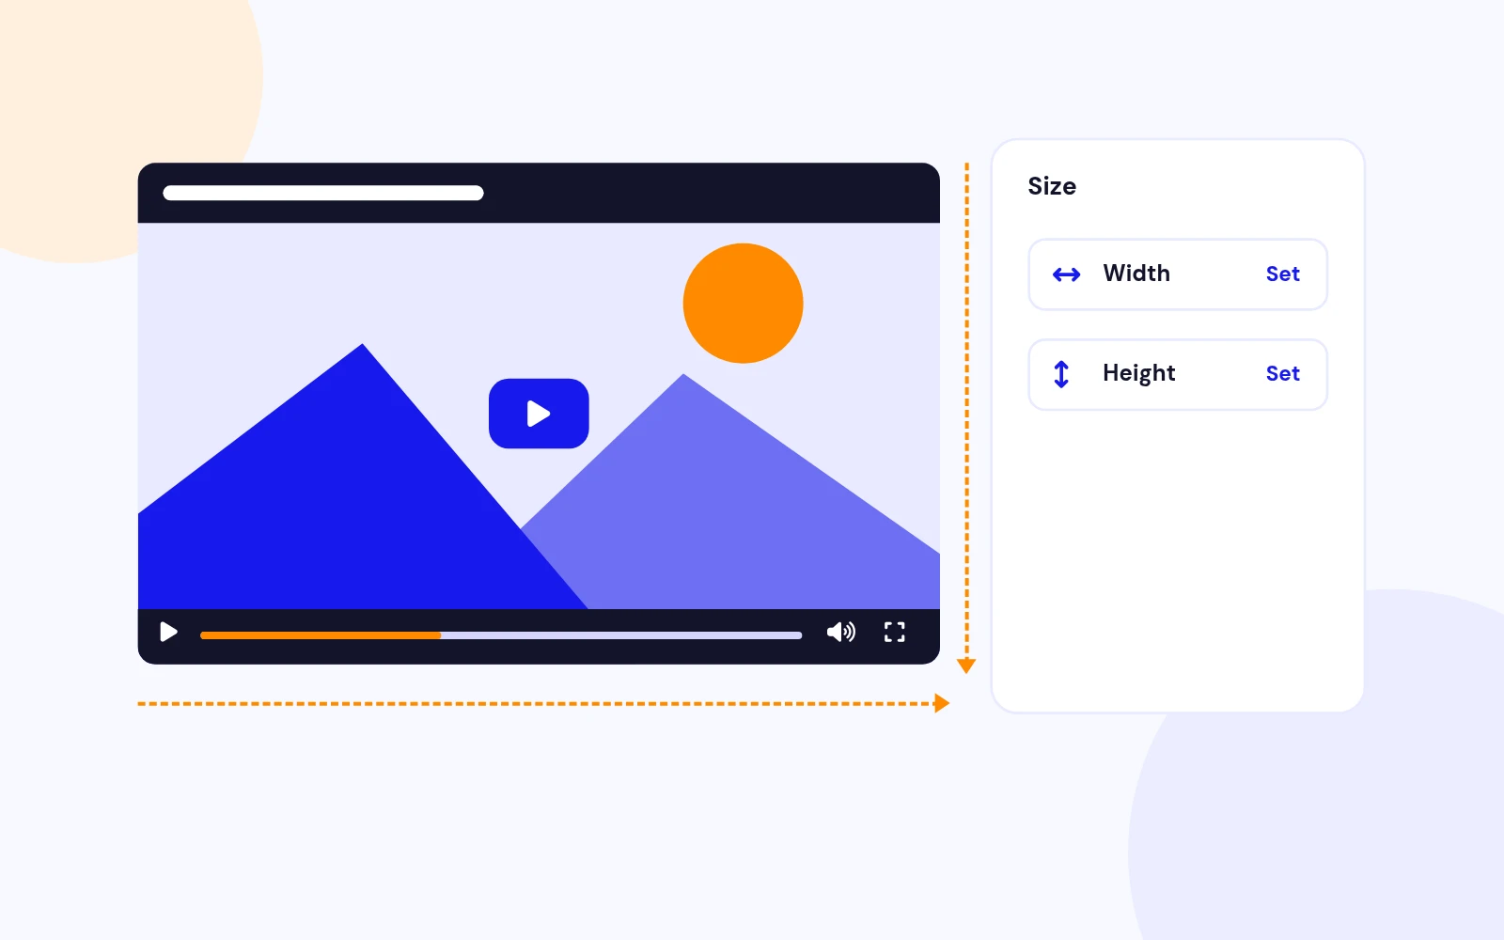Screen dimensions: 1504x940
Task: Click the orange sun in the video thumbnail
Action: [x=743, y=304]
